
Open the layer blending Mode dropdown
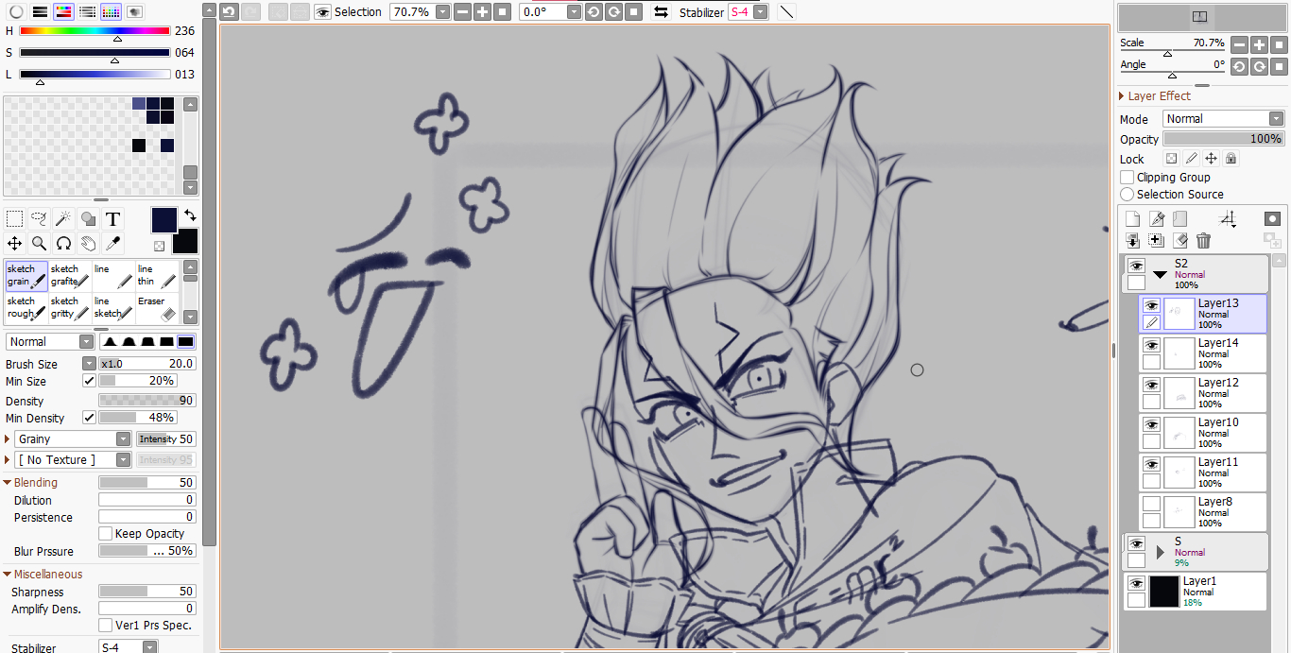(x=1223, y=119)
